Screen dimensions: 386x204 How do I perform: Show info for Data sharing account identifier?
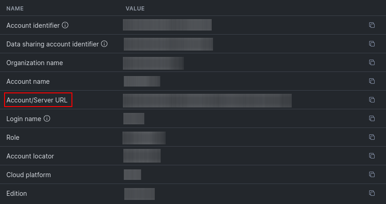pos(104,44)
